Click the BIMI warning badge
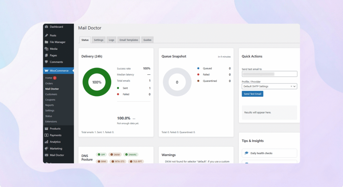The height and width of the screenshot is (187, 343). point(102,162)
